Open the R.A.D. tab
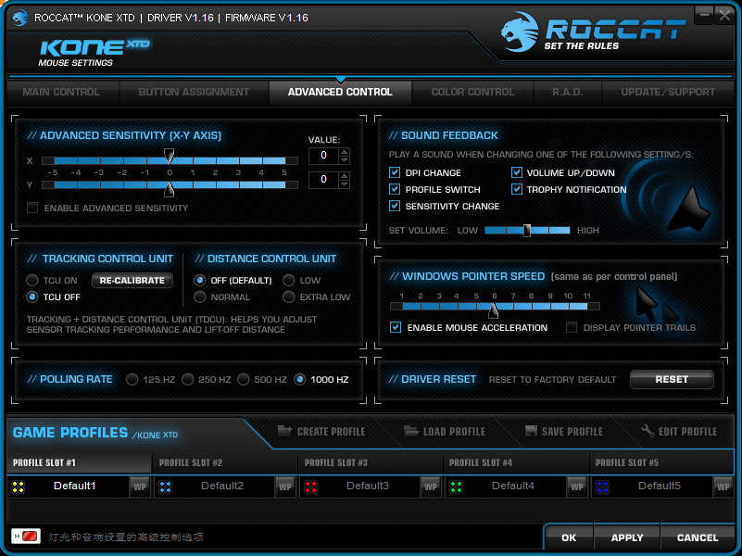742x556 pixels. 568,92
